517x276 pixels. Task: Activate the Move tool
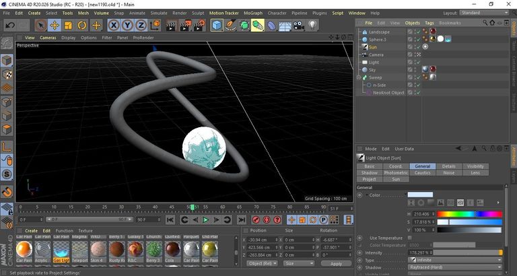55,26
